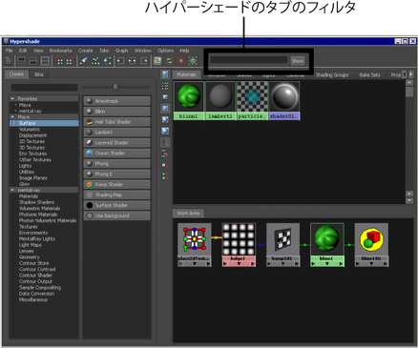The image size is (418, 348).
Task: Select View as Icons sidebar button
Action: 165,74
